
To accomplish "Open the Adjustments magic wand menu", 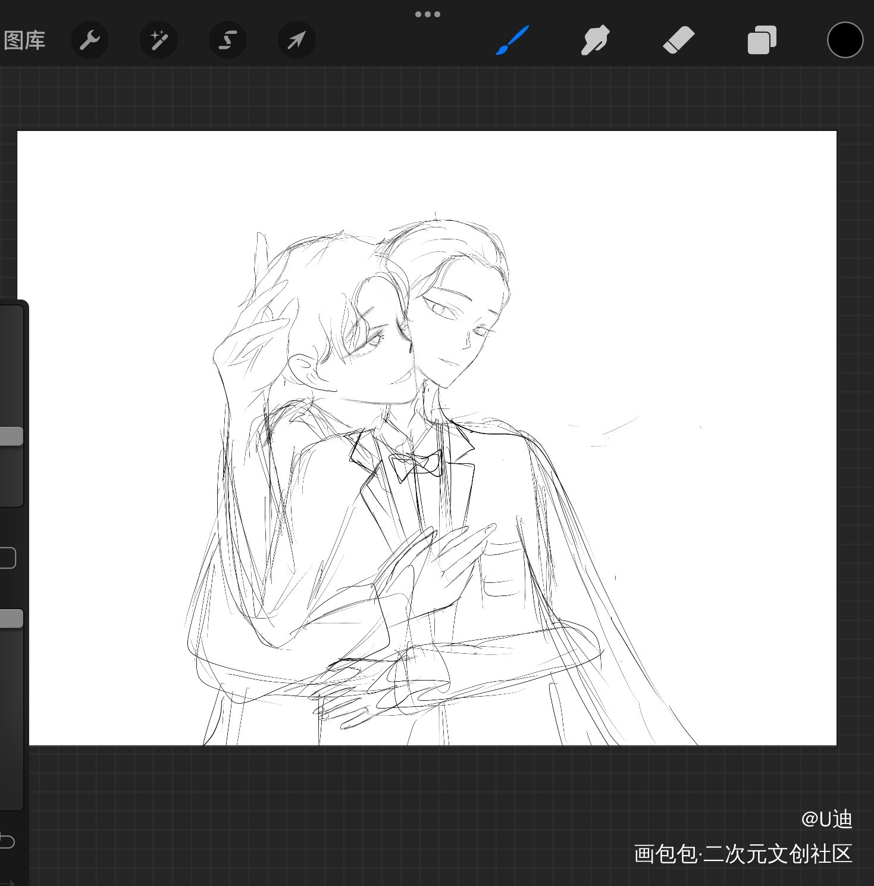I will coord(159,40).
